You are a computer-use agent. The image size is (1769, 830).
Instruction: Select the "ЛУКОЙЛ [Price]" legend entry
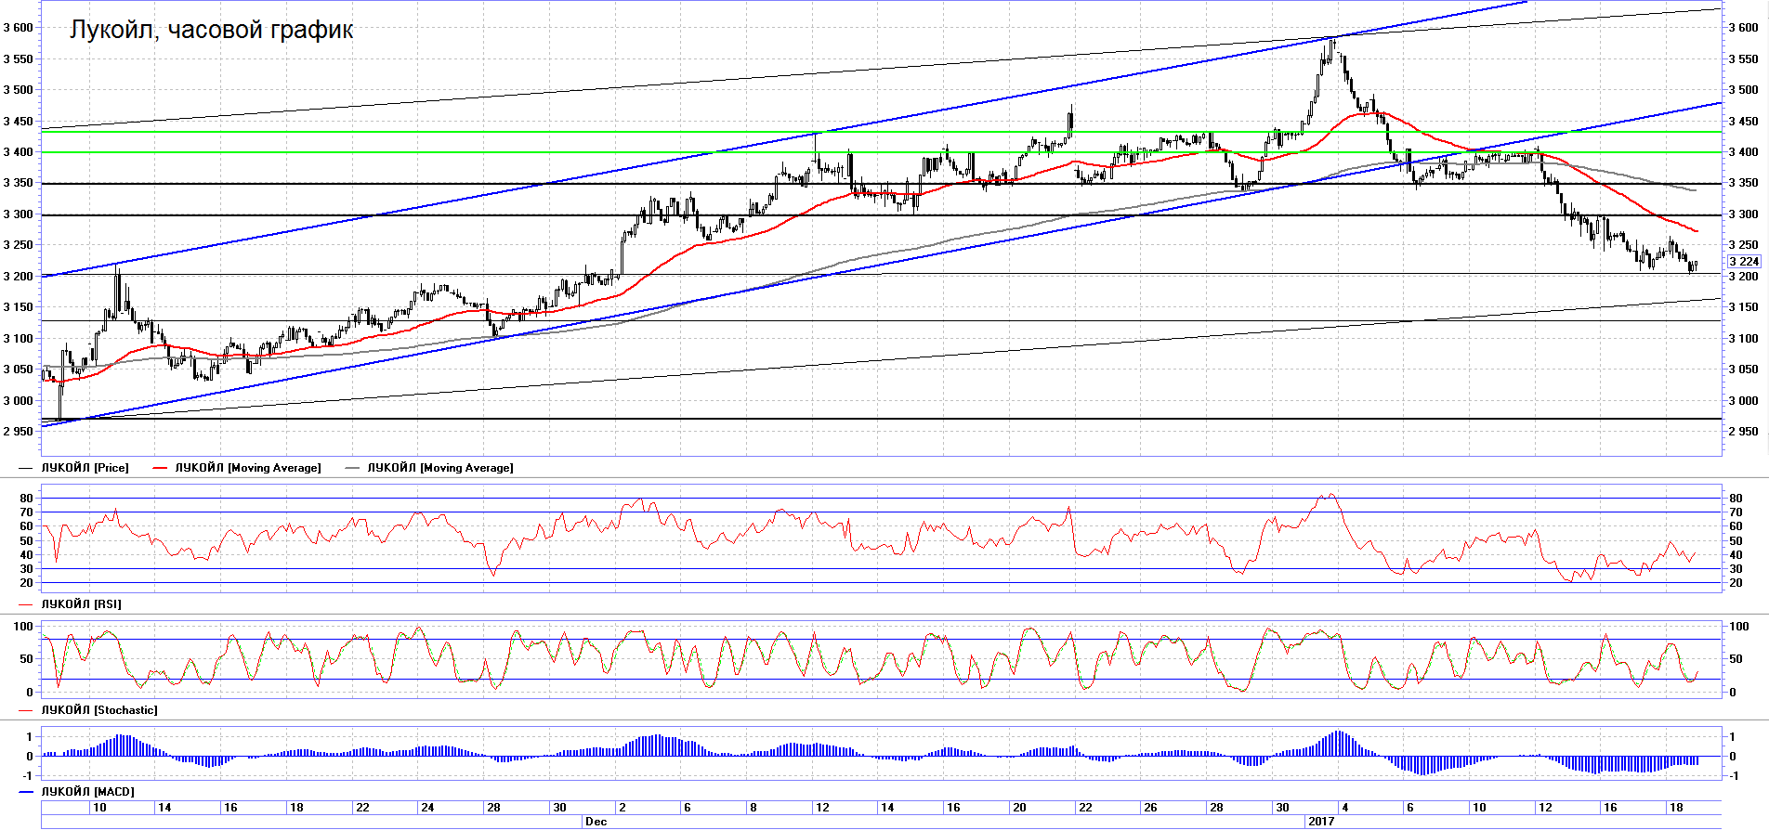pos(85,468)
